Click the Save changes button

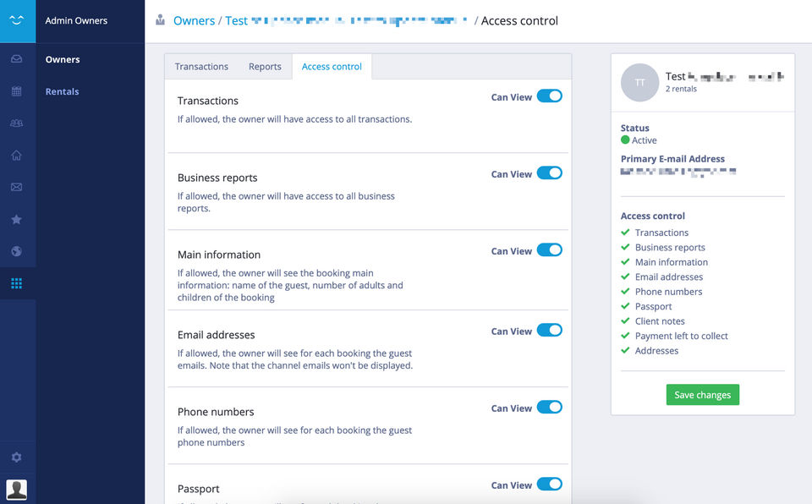tap(702, 395)
